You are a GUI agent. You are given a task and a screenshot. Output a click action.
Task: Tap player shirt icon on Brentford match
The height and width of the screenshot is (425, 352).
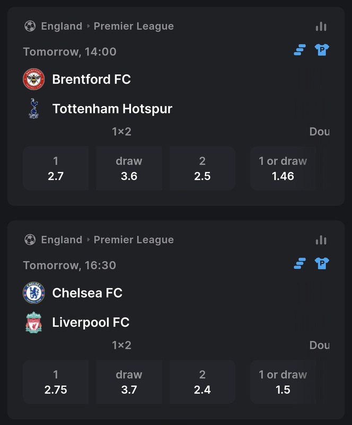click(x=322, y=50)
